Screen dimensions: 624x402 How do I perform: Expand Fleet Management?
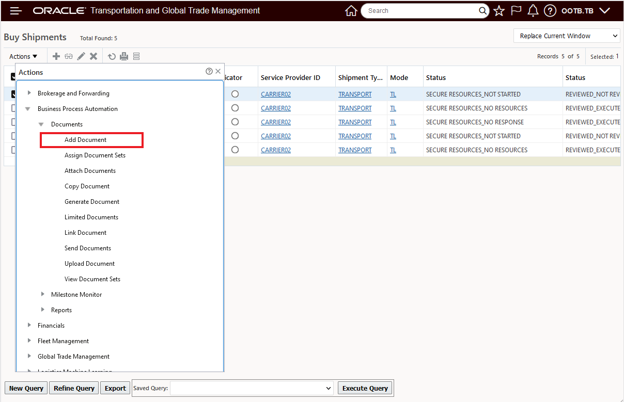click(x=29, y=341)
